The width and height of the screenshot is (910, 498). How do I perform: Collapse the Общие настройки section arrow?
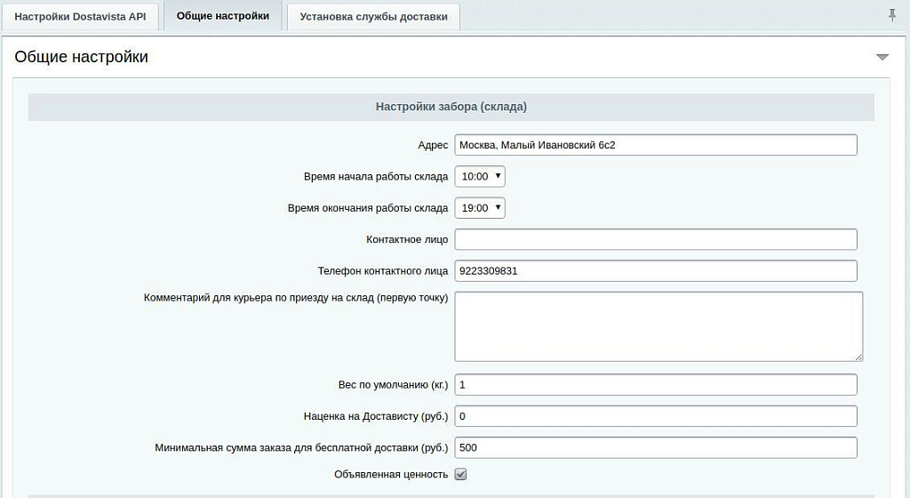coord(882,57)
